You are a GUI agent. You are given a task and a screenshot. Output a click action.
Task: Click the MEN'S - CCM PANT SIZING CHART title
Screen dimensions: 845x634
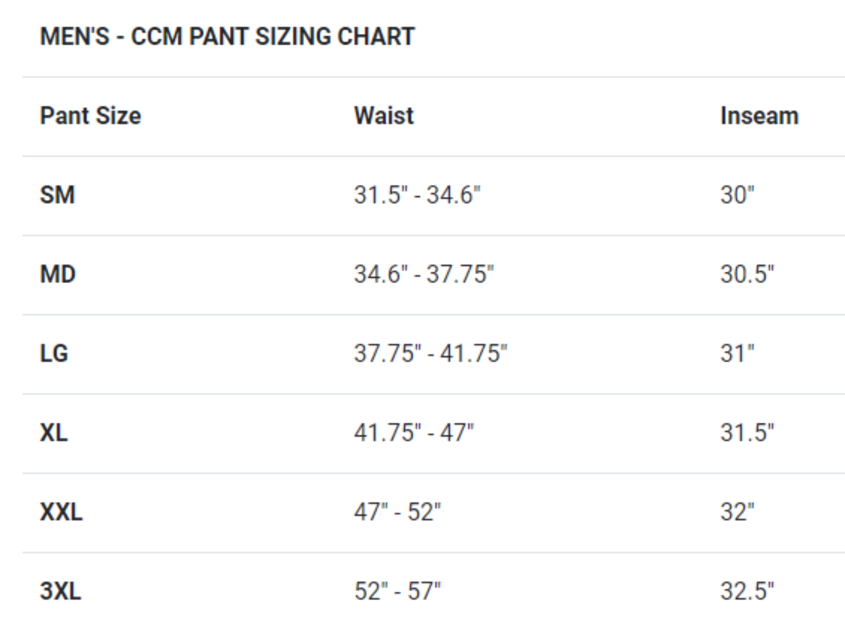(227, 36)
